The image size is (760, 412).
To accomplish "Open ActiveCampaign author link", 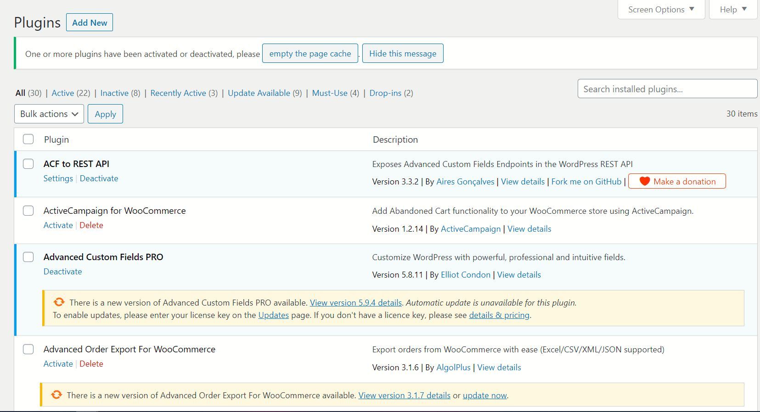I will coord(471,228).
